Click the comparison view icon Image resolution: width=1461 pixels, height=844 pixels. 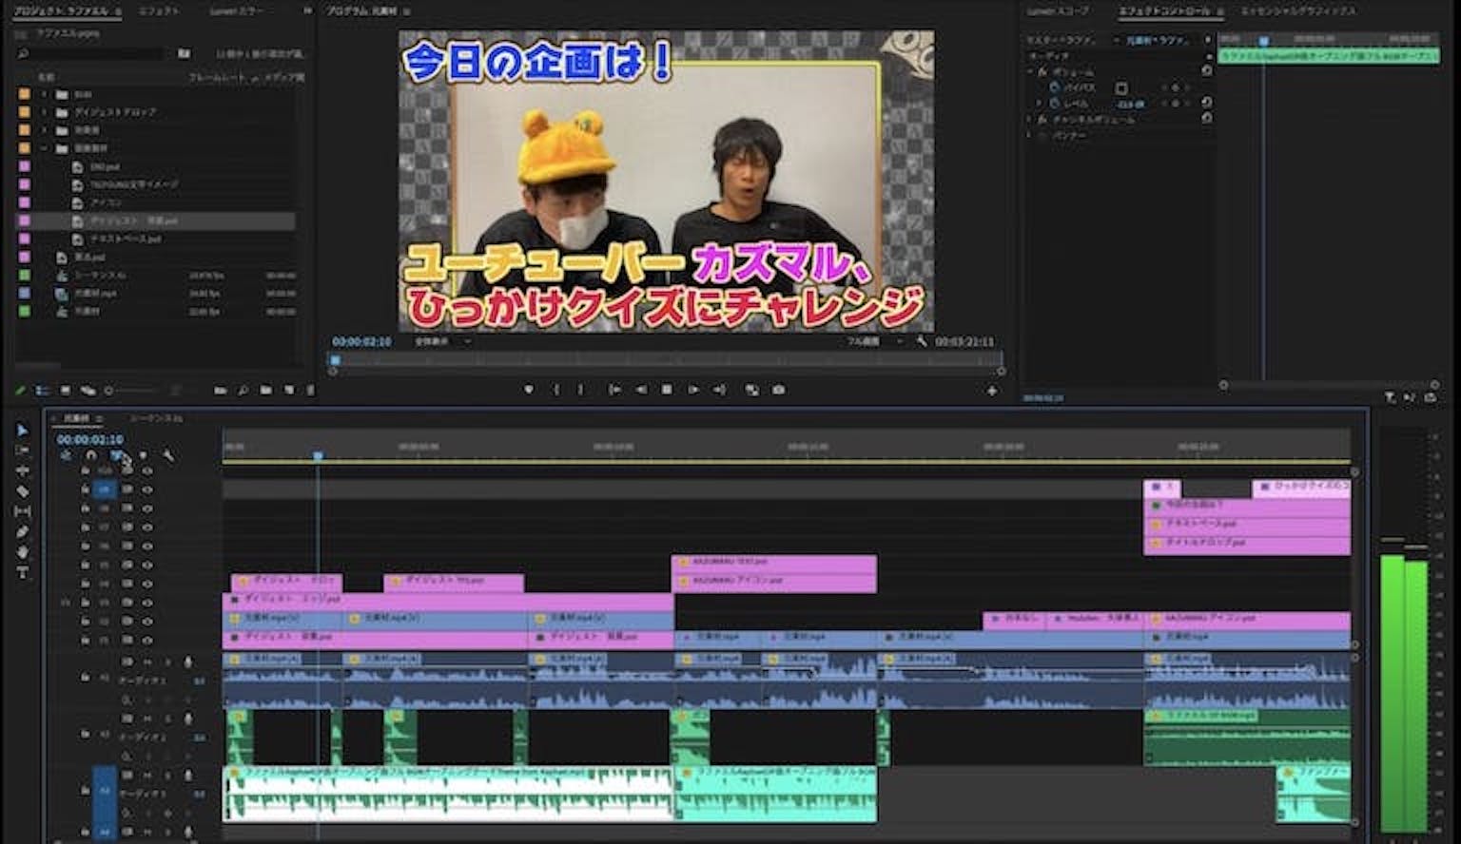752,390
